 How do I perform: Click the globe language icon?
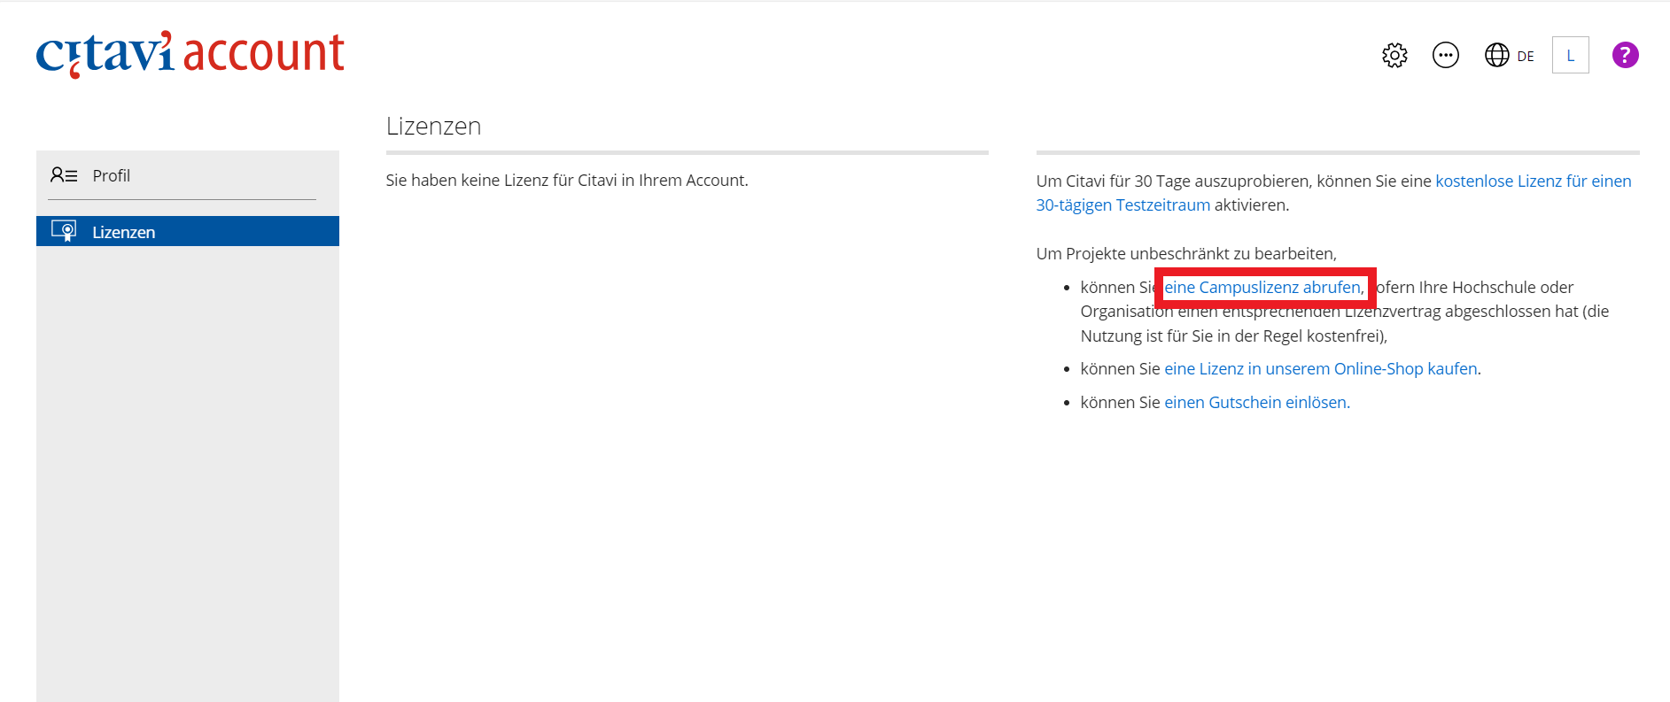click(1497, 55)
